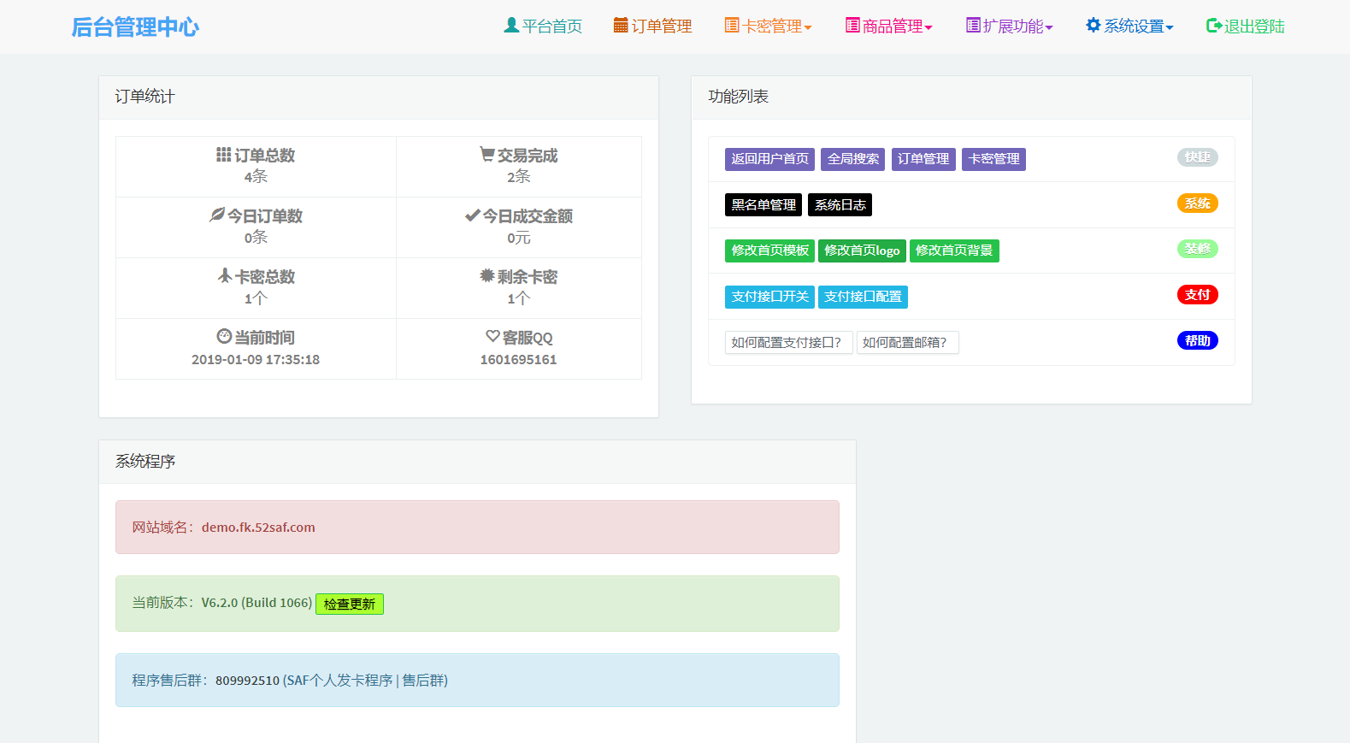The image size is (1350, 743).
Task: Click the 订单统计 panel heading
Action: click(144, 97)
